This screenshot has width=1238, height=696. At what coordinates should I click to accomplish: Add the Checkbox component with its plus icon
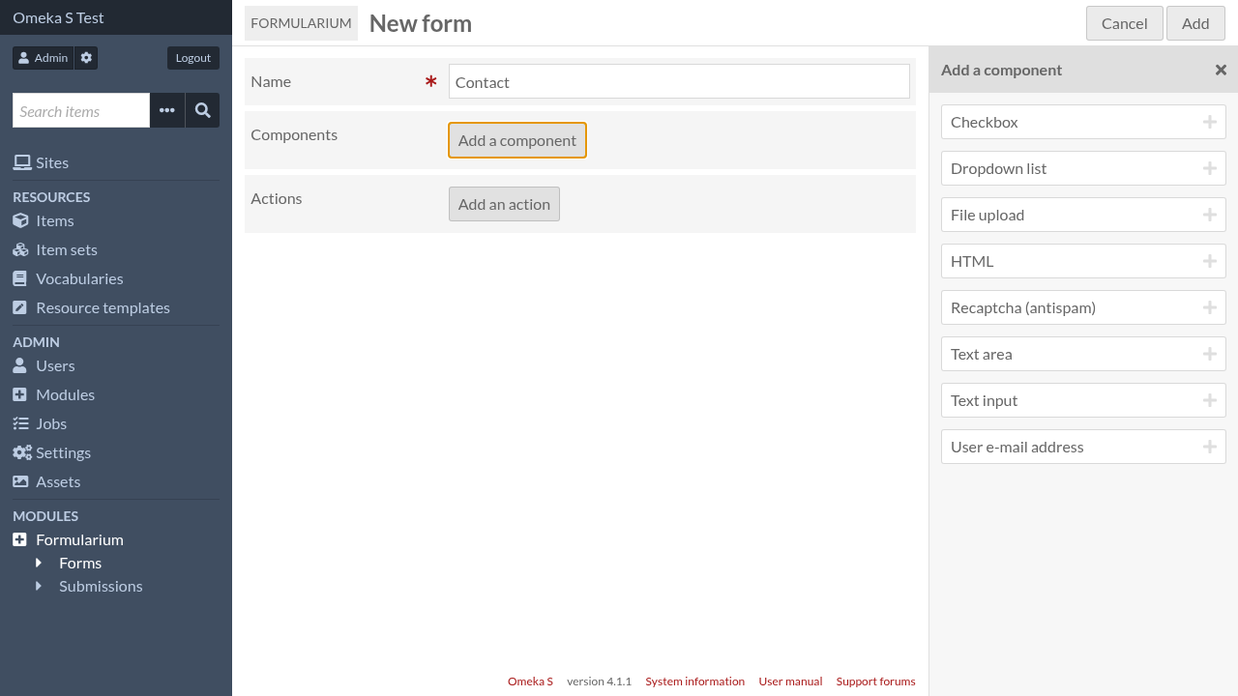[x=1209, y=121]
